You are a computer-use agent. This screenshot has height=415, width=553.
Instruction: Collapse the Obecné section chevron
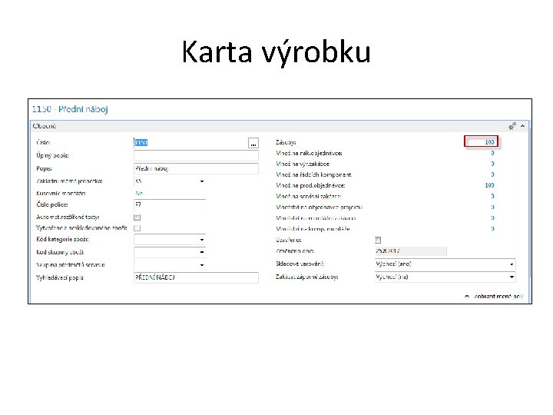tap(523, 126)
